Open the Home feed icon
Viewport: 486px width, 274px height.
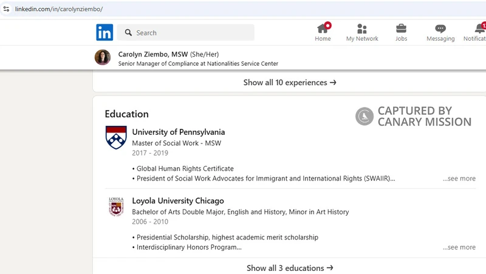pos(323,29)
